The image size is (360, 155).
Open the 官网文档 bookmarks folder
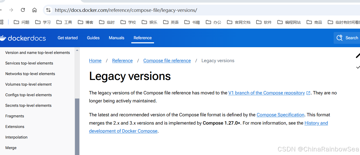238,22
